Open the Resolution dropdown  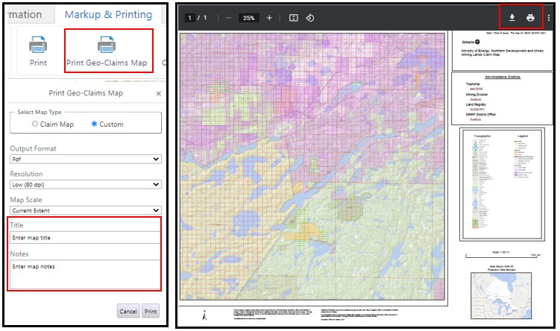pyautogui.click(x=85, y=185)
